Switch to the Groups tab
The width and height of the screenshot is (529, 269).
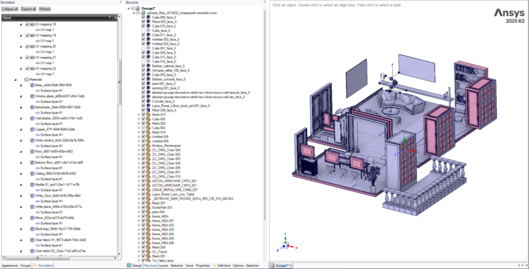25,266
